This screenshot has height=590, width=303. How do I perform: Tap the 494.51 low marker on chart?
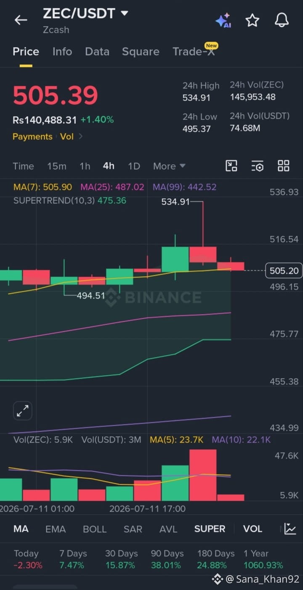(x=91, y=296)
